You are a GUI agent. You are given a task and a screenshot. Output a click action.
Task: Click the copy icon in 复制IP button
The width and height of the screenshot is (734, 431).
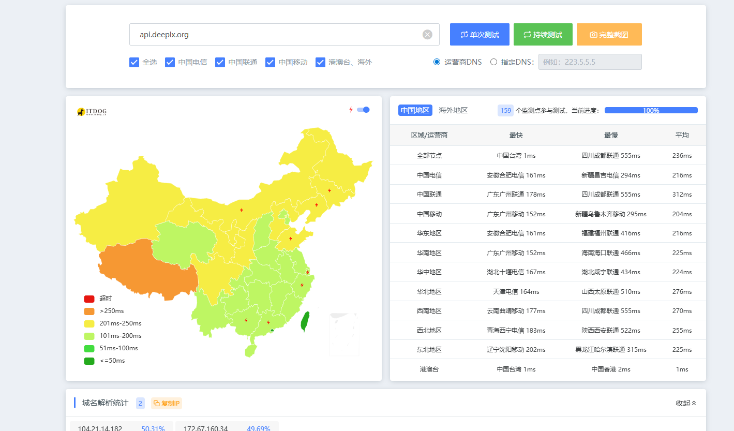pyautogui.click(x=157, y=404)
